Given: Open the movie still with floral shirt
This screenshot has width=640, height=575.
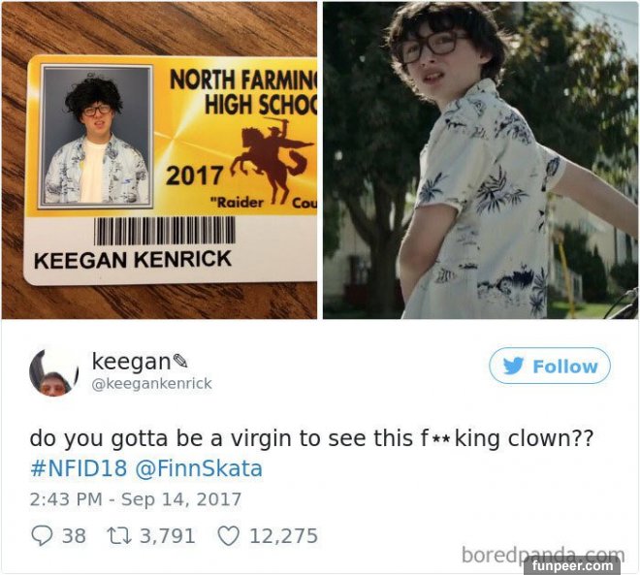Looking at the screenshot, I should click(x=480, y=160).
